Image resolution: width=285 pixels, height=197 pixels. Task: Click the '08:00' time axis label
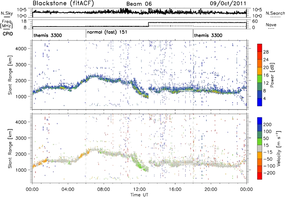click(104, 190)
